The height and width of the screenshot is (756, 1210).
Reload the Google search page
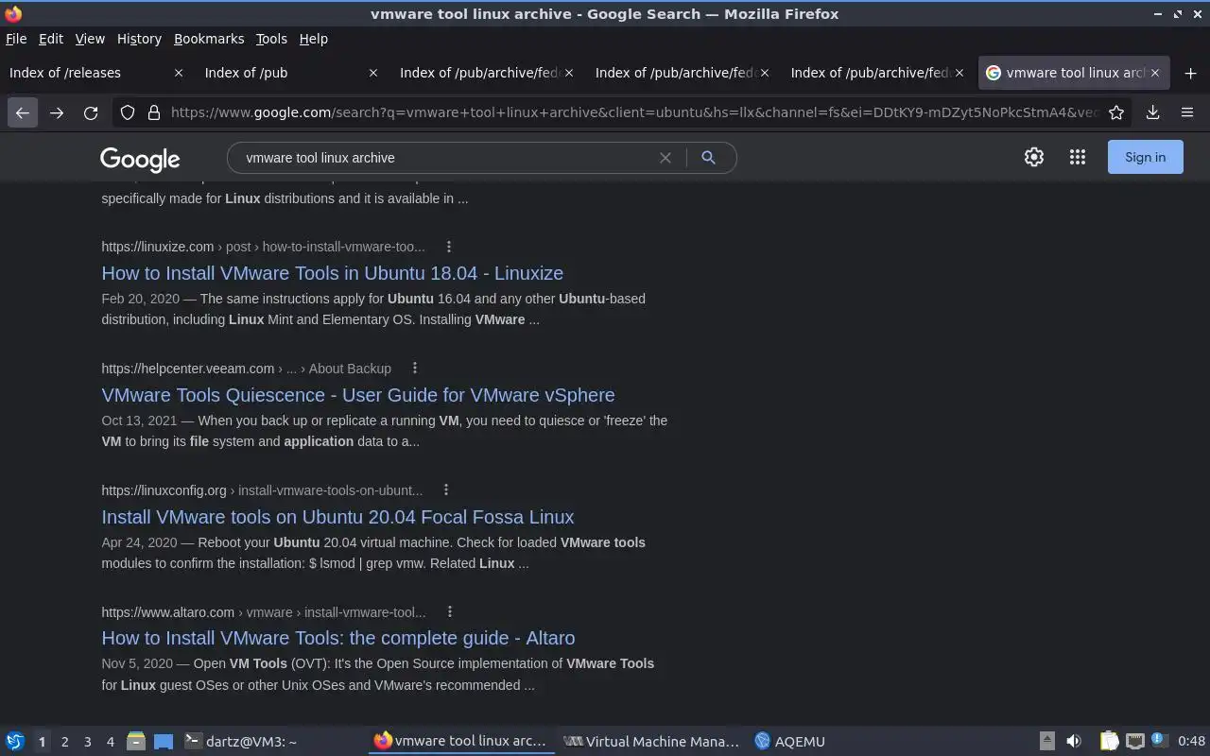(91, 112)
